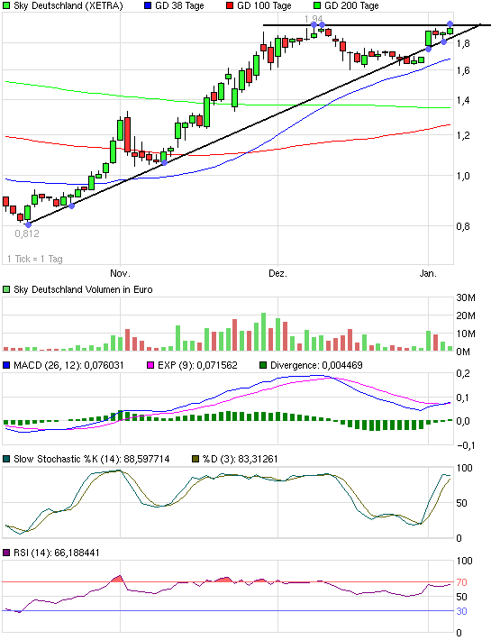Click the Nov. date axis label

tap(121, 273)
